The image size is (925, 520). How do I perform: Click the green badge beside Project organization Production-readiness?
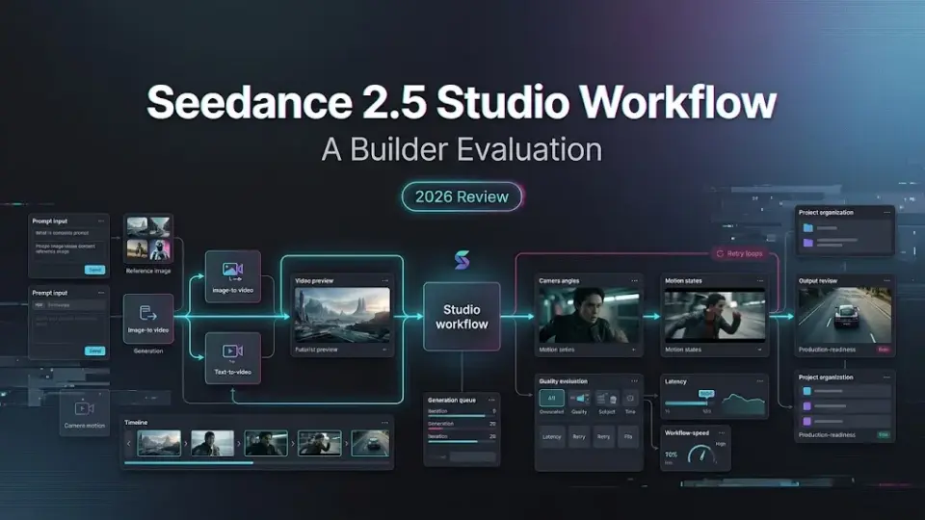pos(884,434)
